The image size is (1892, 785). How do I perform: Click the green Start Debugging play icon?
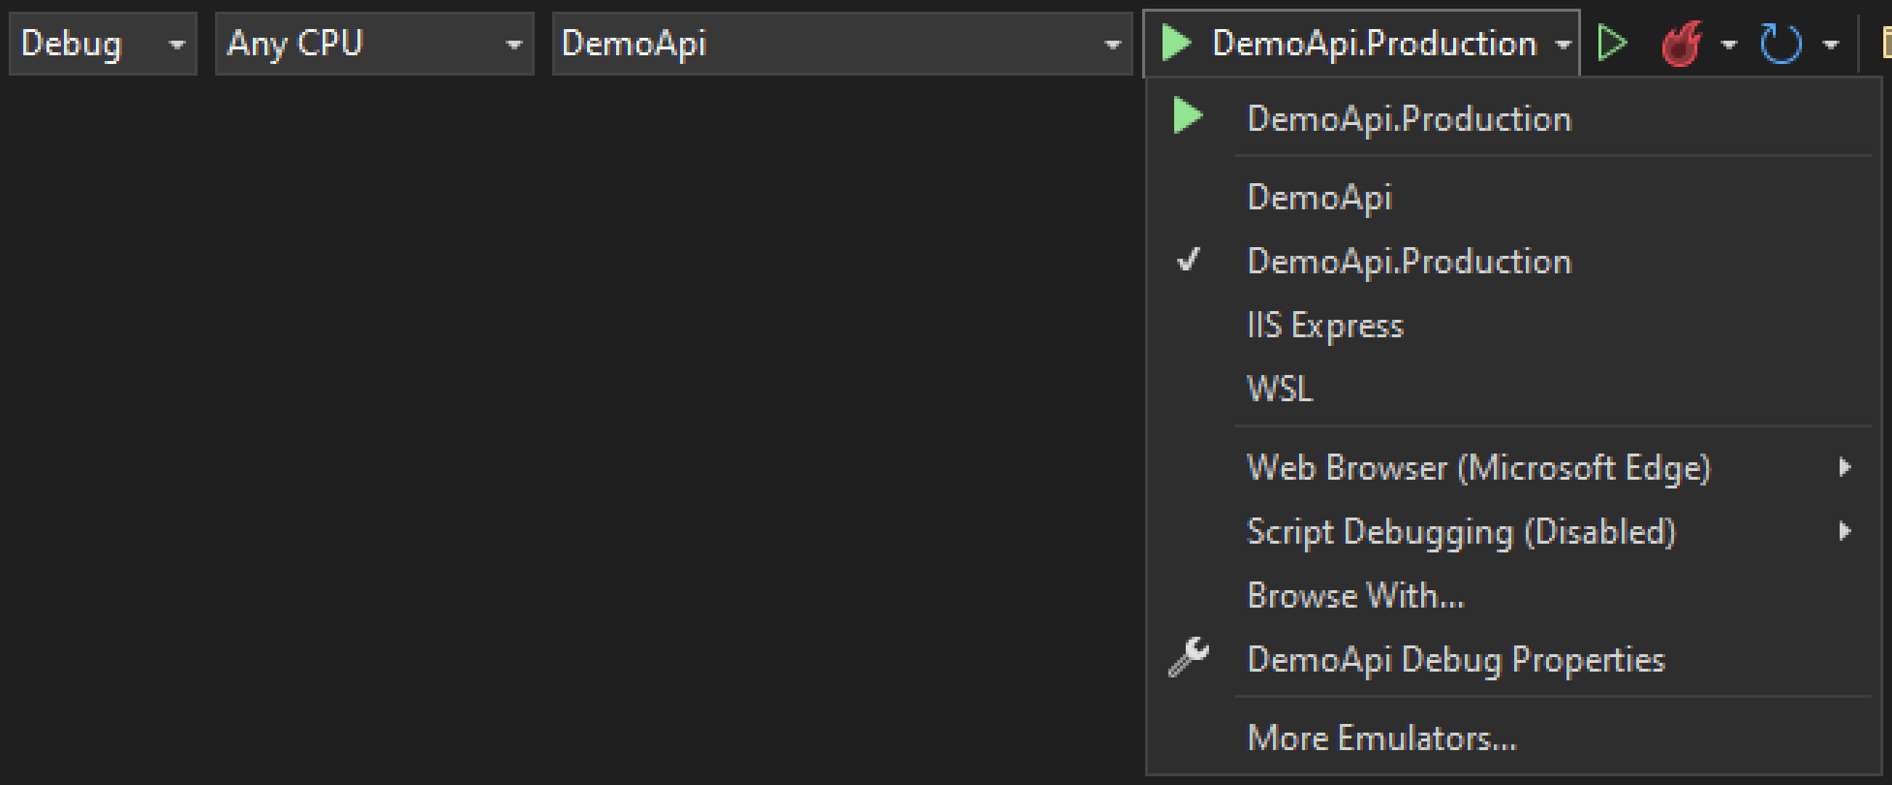[x=1176, y=43]
